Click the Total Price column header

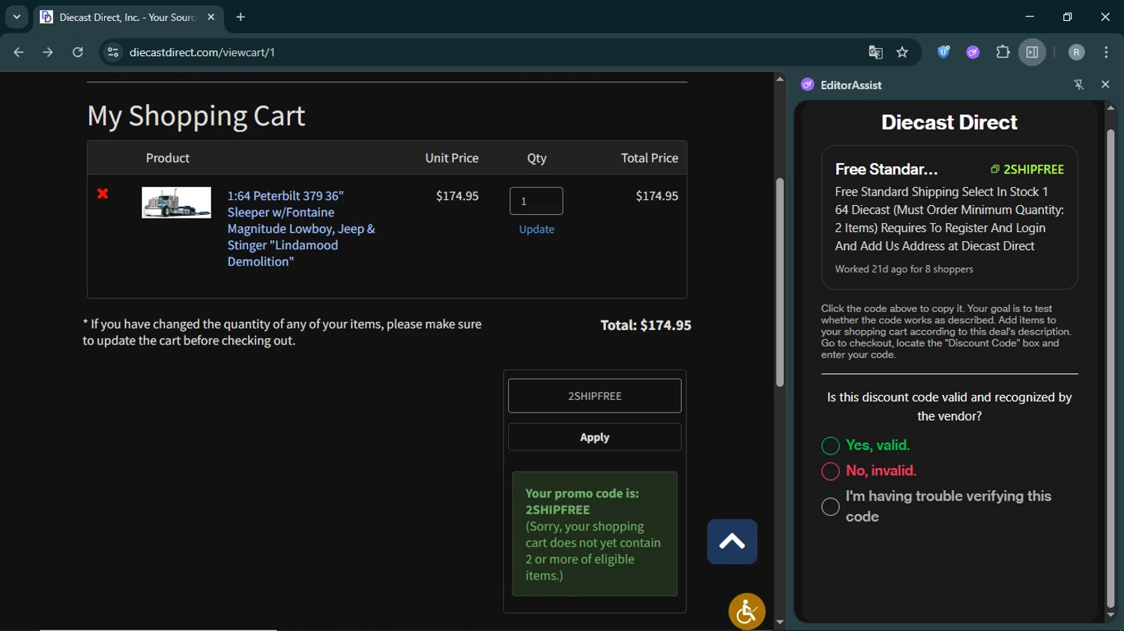pyautogui.click(x=649, y=158)
